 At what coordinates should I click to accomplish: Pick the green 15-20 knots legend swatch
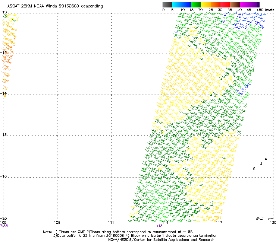click(196, 4)
